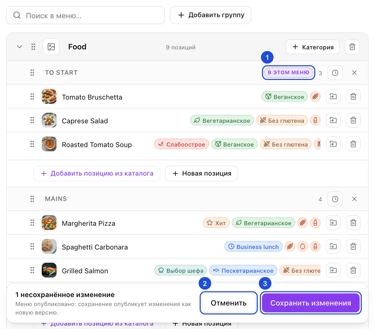Open schedule clock for TO START category
375x329 pixels.
point(335,73)
